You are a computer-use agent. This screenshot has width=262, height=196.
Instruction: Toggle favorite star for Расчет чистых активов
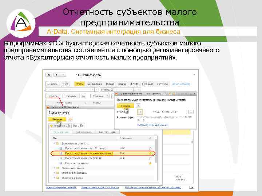tap(150, 163)
